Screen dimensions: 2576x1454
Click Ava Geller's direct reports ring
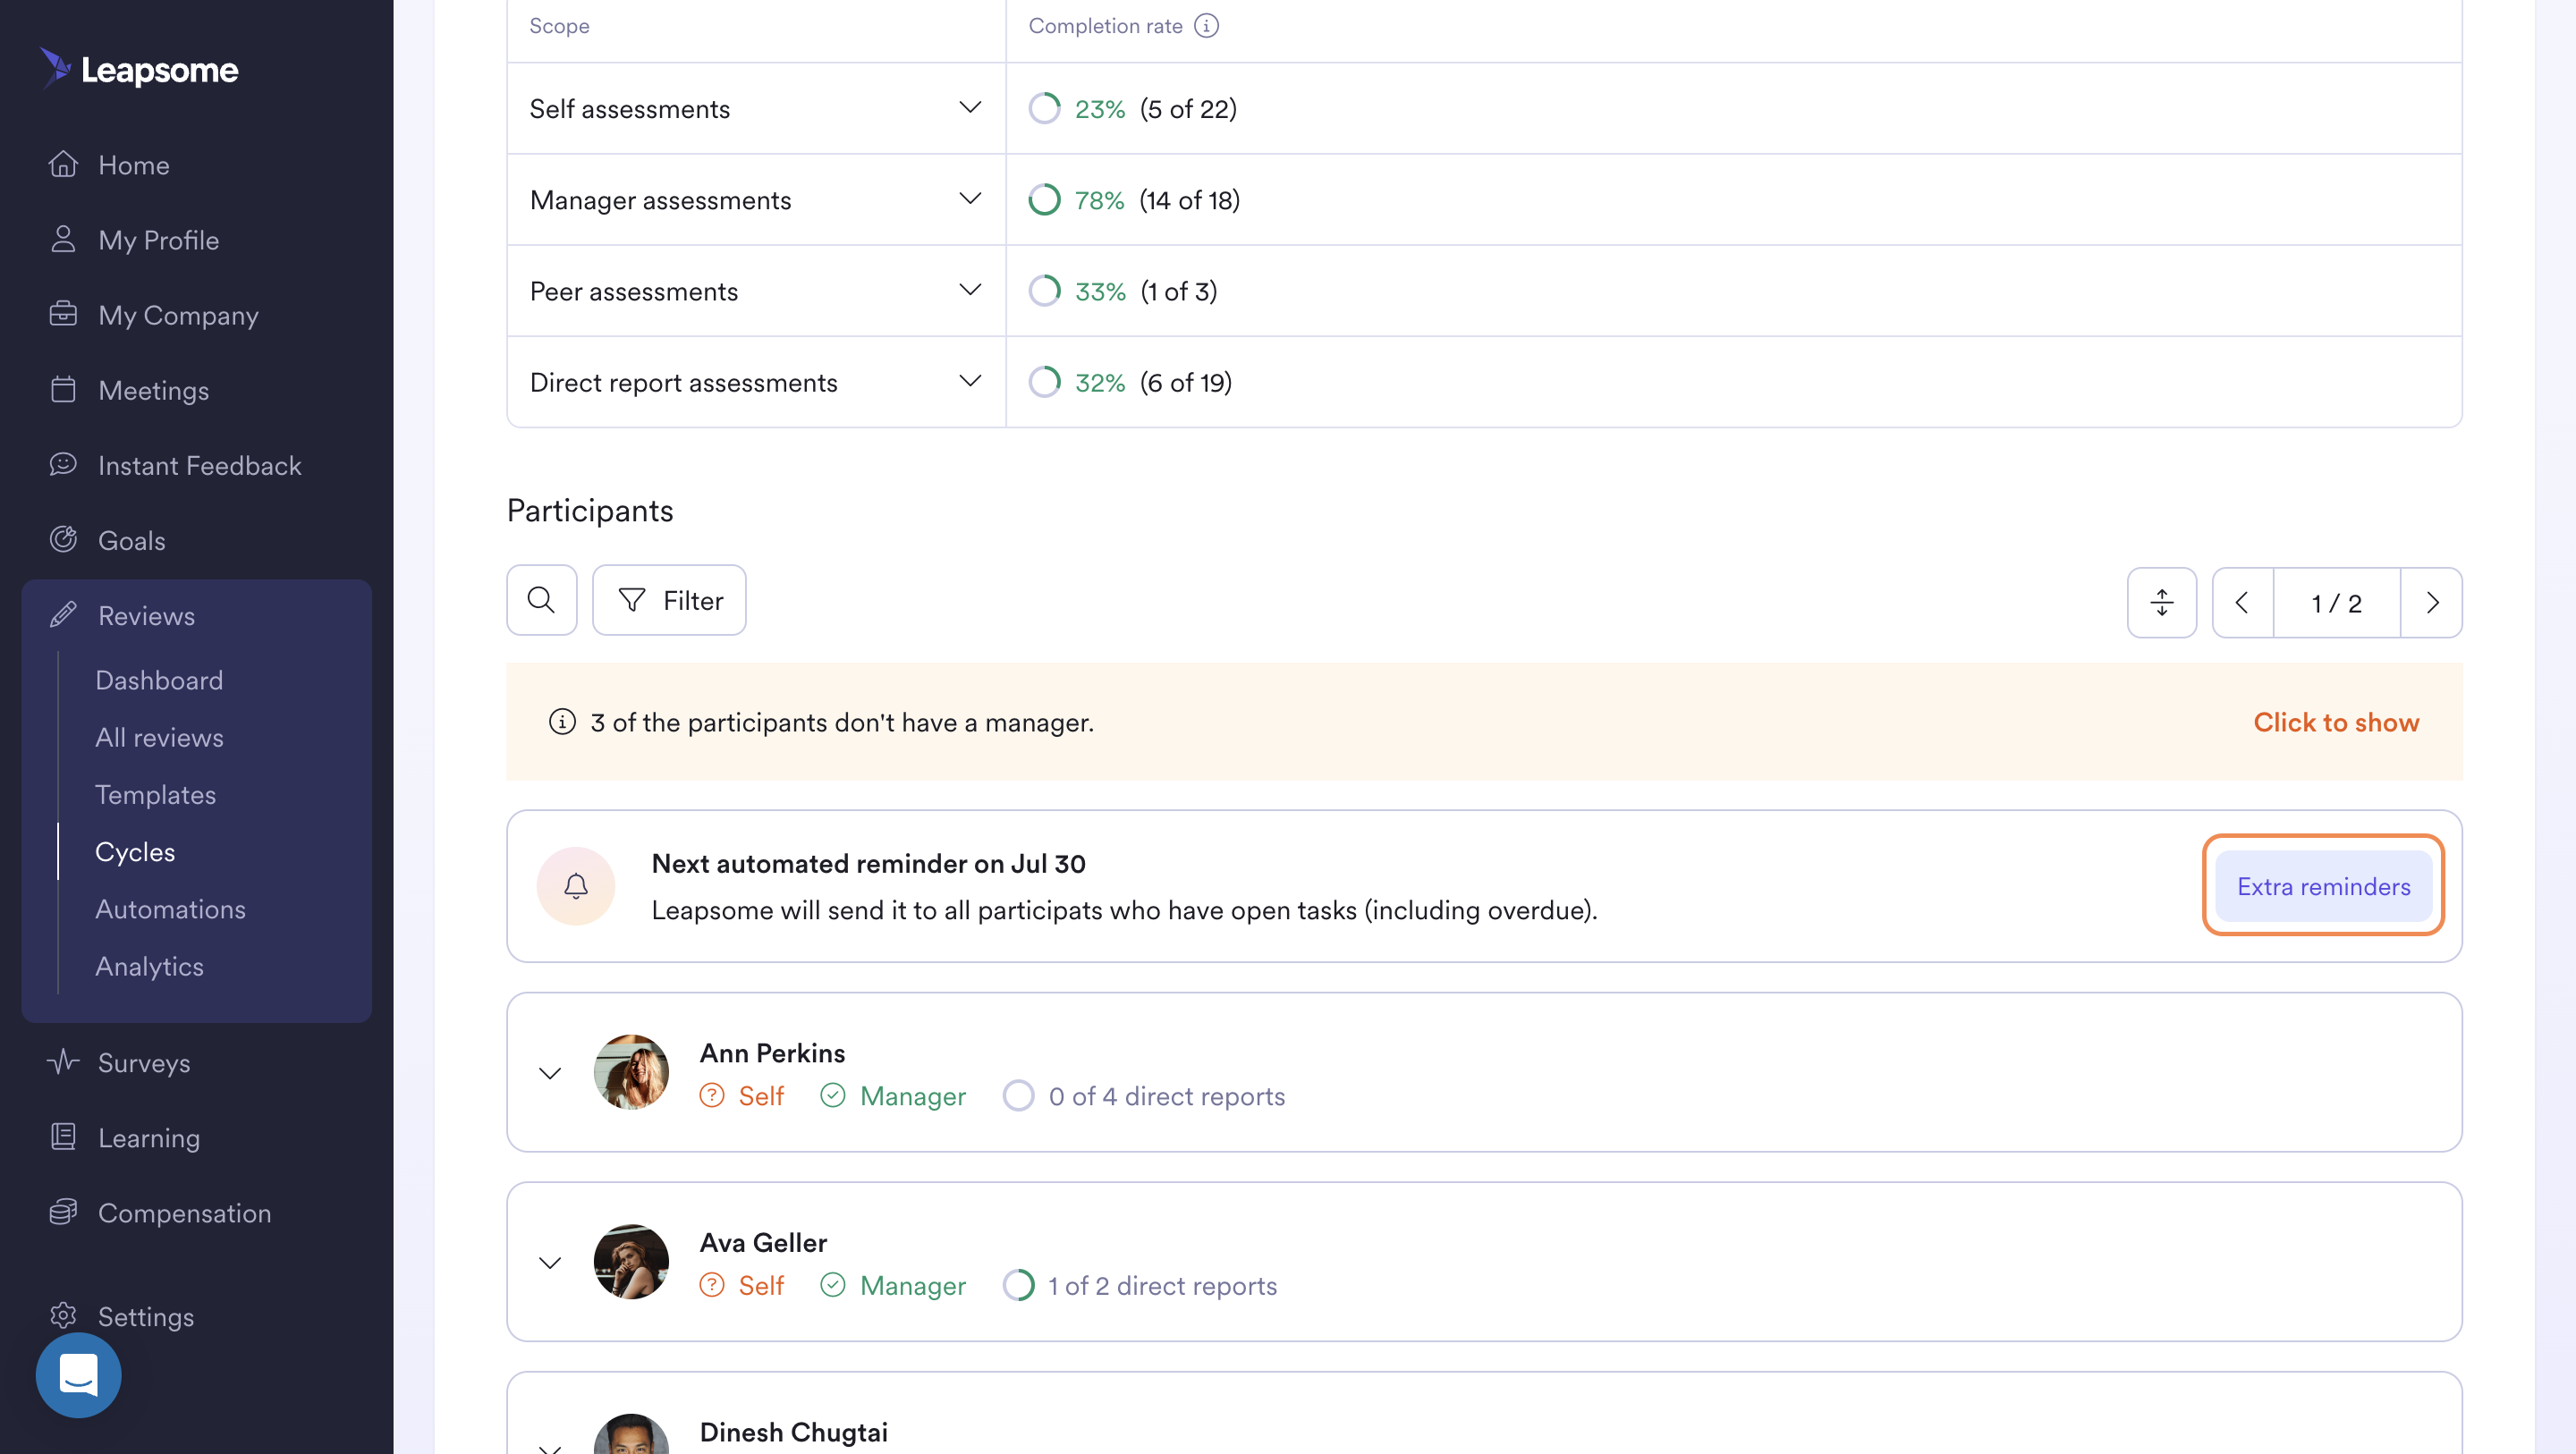click(1018, 1285)
